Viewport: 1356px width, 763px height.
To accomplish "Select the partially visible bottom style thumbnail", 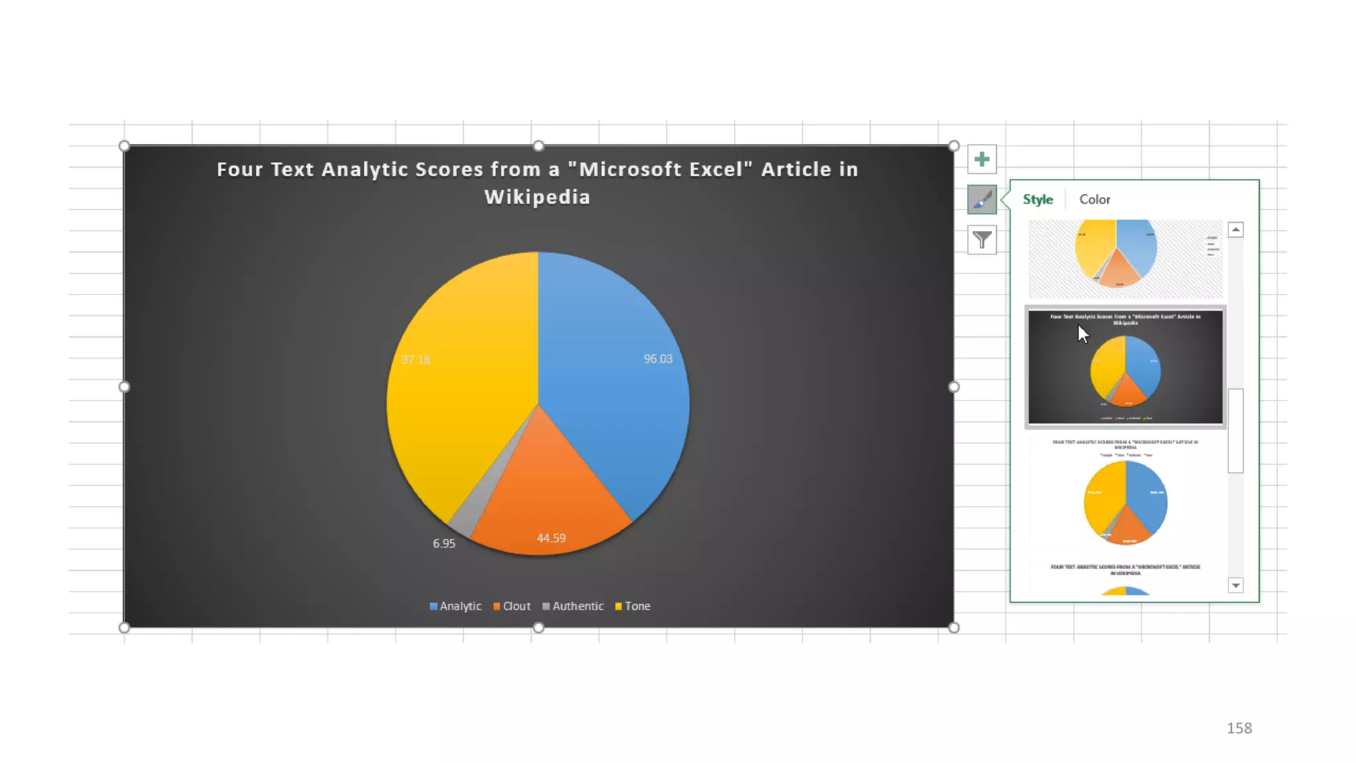I will click(x=1125, y=580).
